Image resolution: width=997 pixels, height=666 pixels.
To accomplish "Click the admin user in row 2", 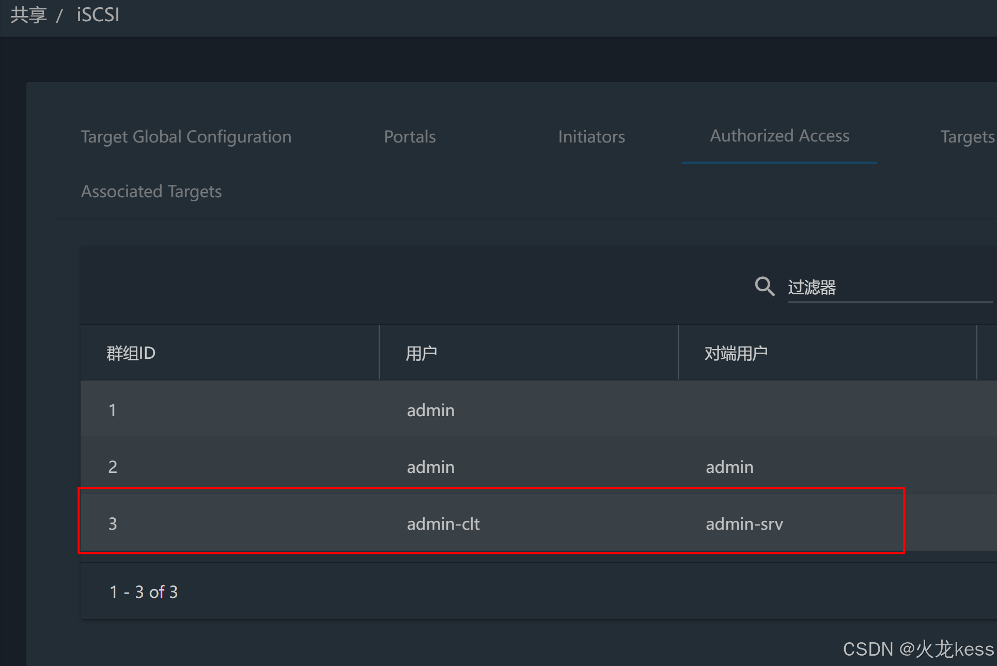I will click(431, 467).
